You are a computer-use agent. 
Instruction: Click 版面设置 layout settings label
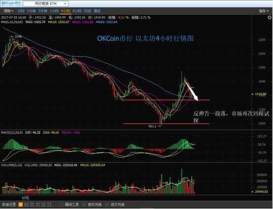9,205
